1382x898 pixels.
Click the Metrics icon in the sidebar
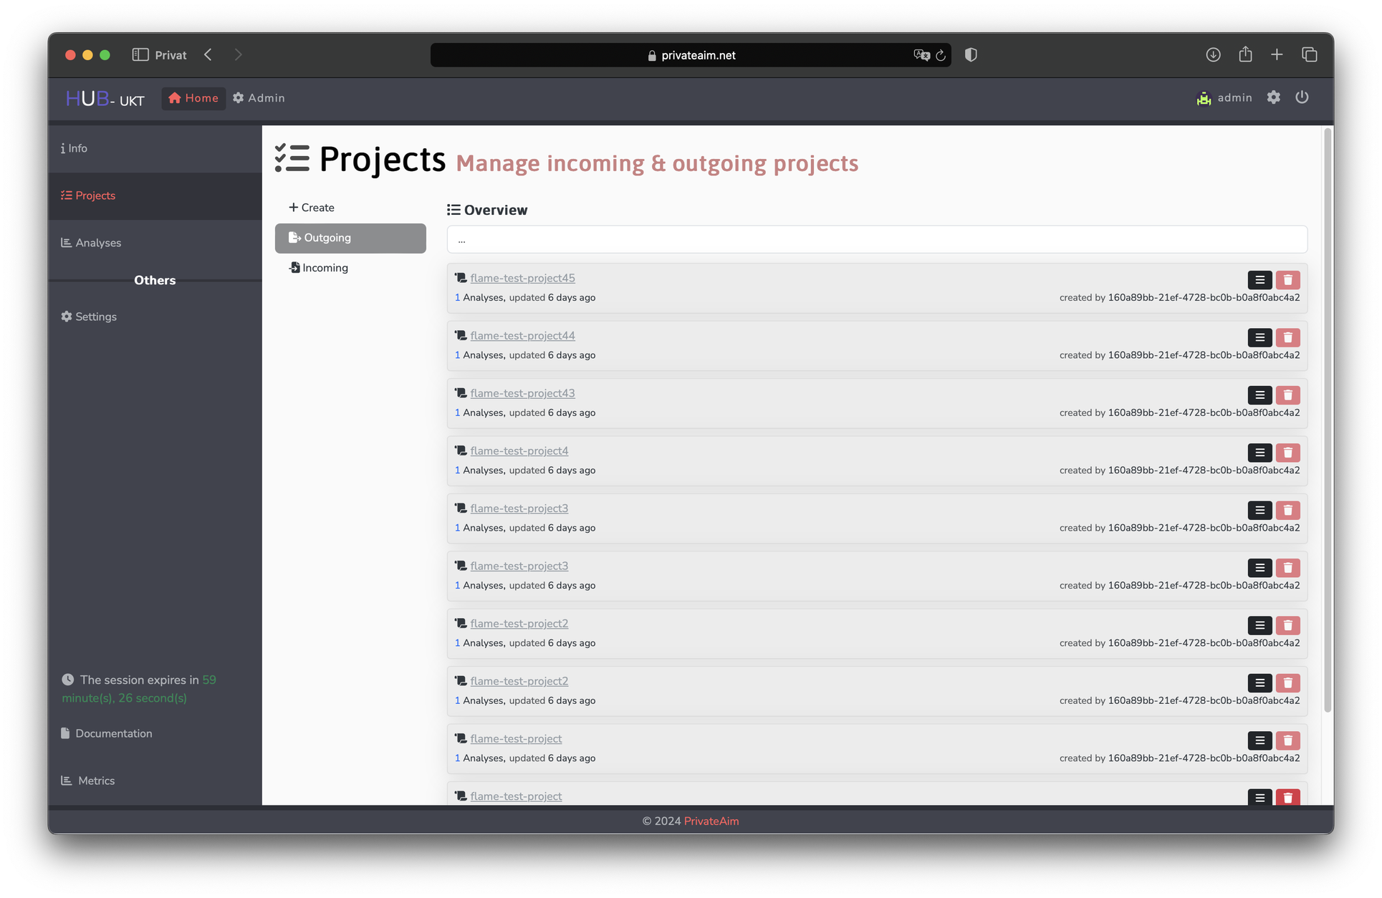tap(65, 780)
